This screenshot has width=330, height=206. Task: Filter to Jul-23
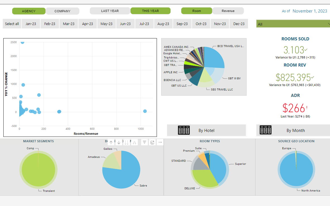144,24
